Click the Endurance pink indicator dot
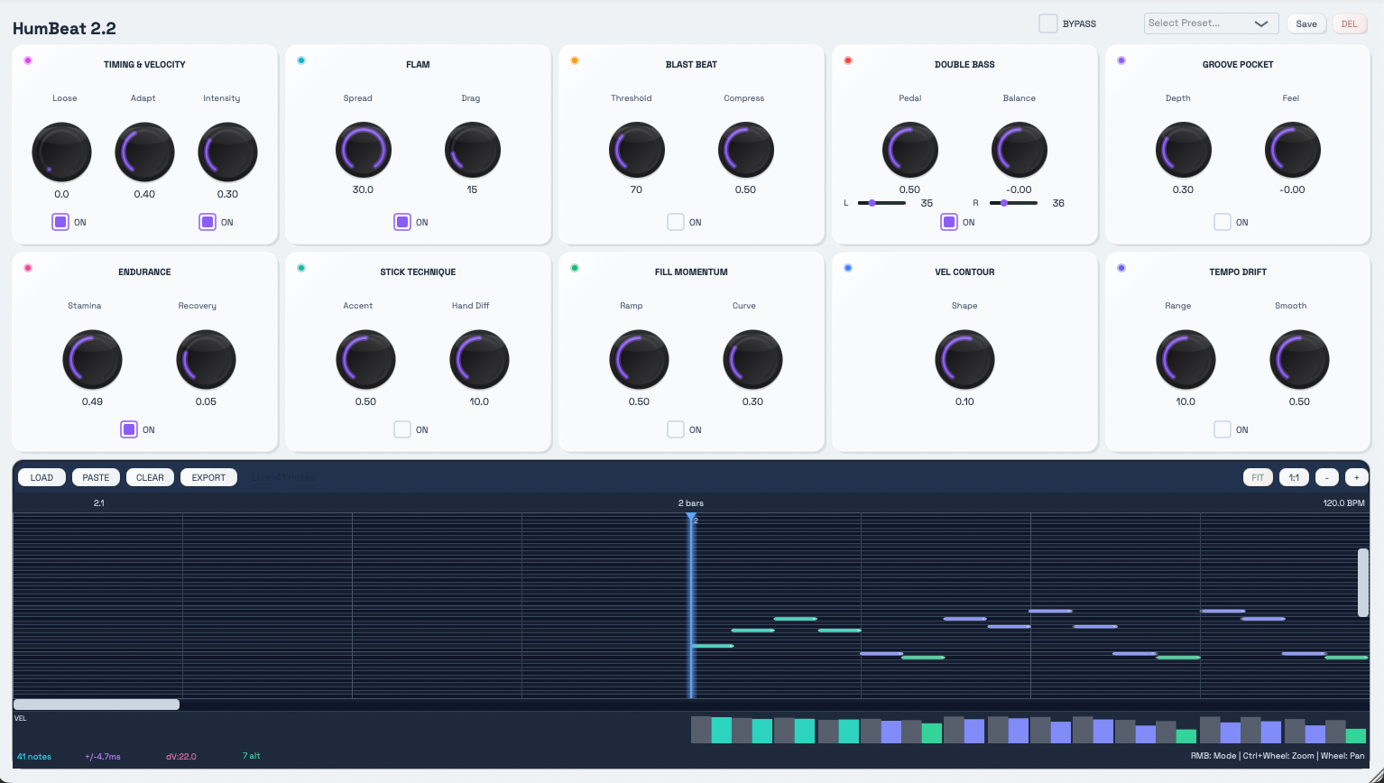 tap(28, 268)
